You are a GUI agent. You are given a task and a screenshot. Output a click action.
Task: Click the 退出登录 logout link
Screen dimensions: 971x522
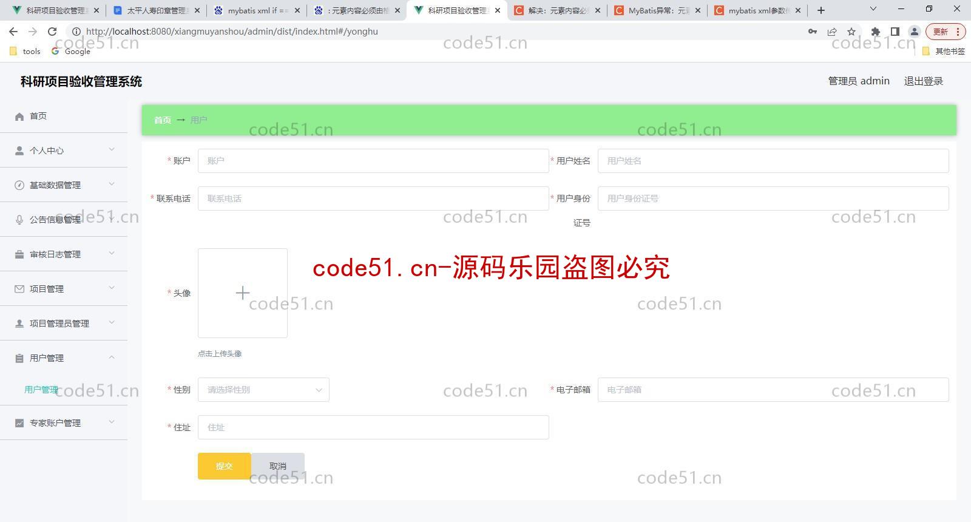(924, 81)
